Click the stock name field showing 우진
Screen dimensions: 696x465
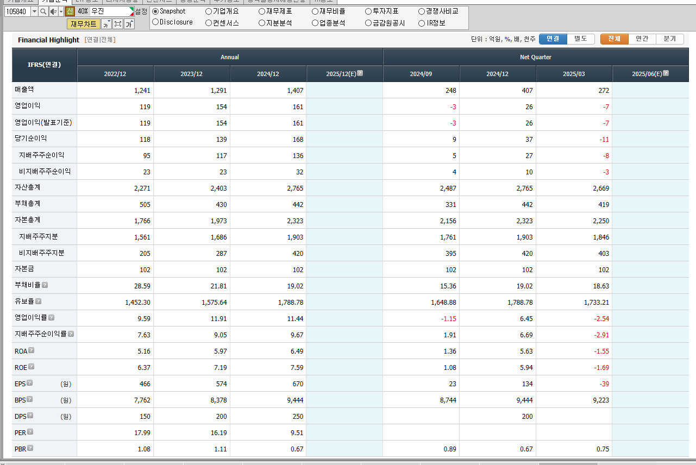[x=112, y=11]
